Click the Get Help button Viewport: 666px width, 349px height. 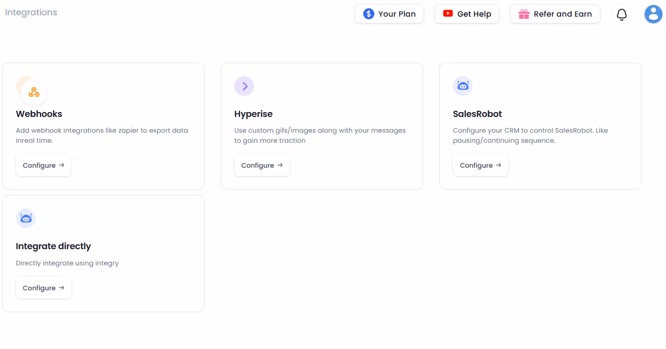(467, 14)
